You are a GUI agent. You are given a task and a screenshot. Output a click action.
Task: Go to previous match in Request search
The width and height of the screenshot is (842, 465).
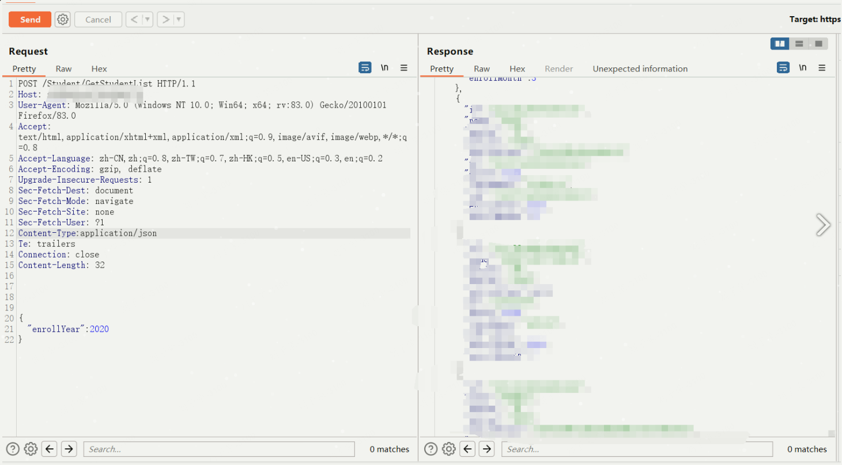pyautogui.click(x=50, y=449)
